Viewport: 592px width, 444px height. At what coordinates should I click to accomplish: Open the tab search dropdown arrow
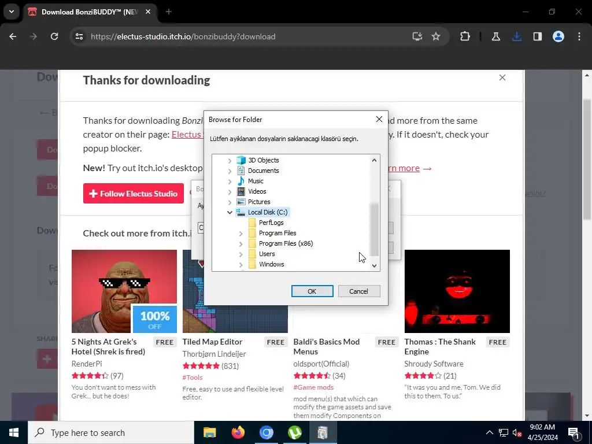[x=12, y=12]
